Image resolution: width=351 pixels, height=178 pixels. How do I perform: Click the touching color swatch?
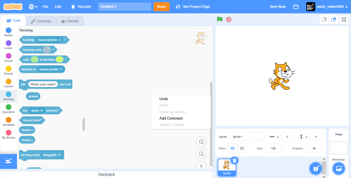click(x=47, y=50)
